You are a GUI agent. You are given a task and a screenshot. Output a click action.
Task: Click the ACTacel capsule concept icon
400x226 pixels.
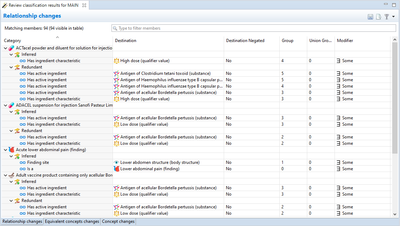11,48
